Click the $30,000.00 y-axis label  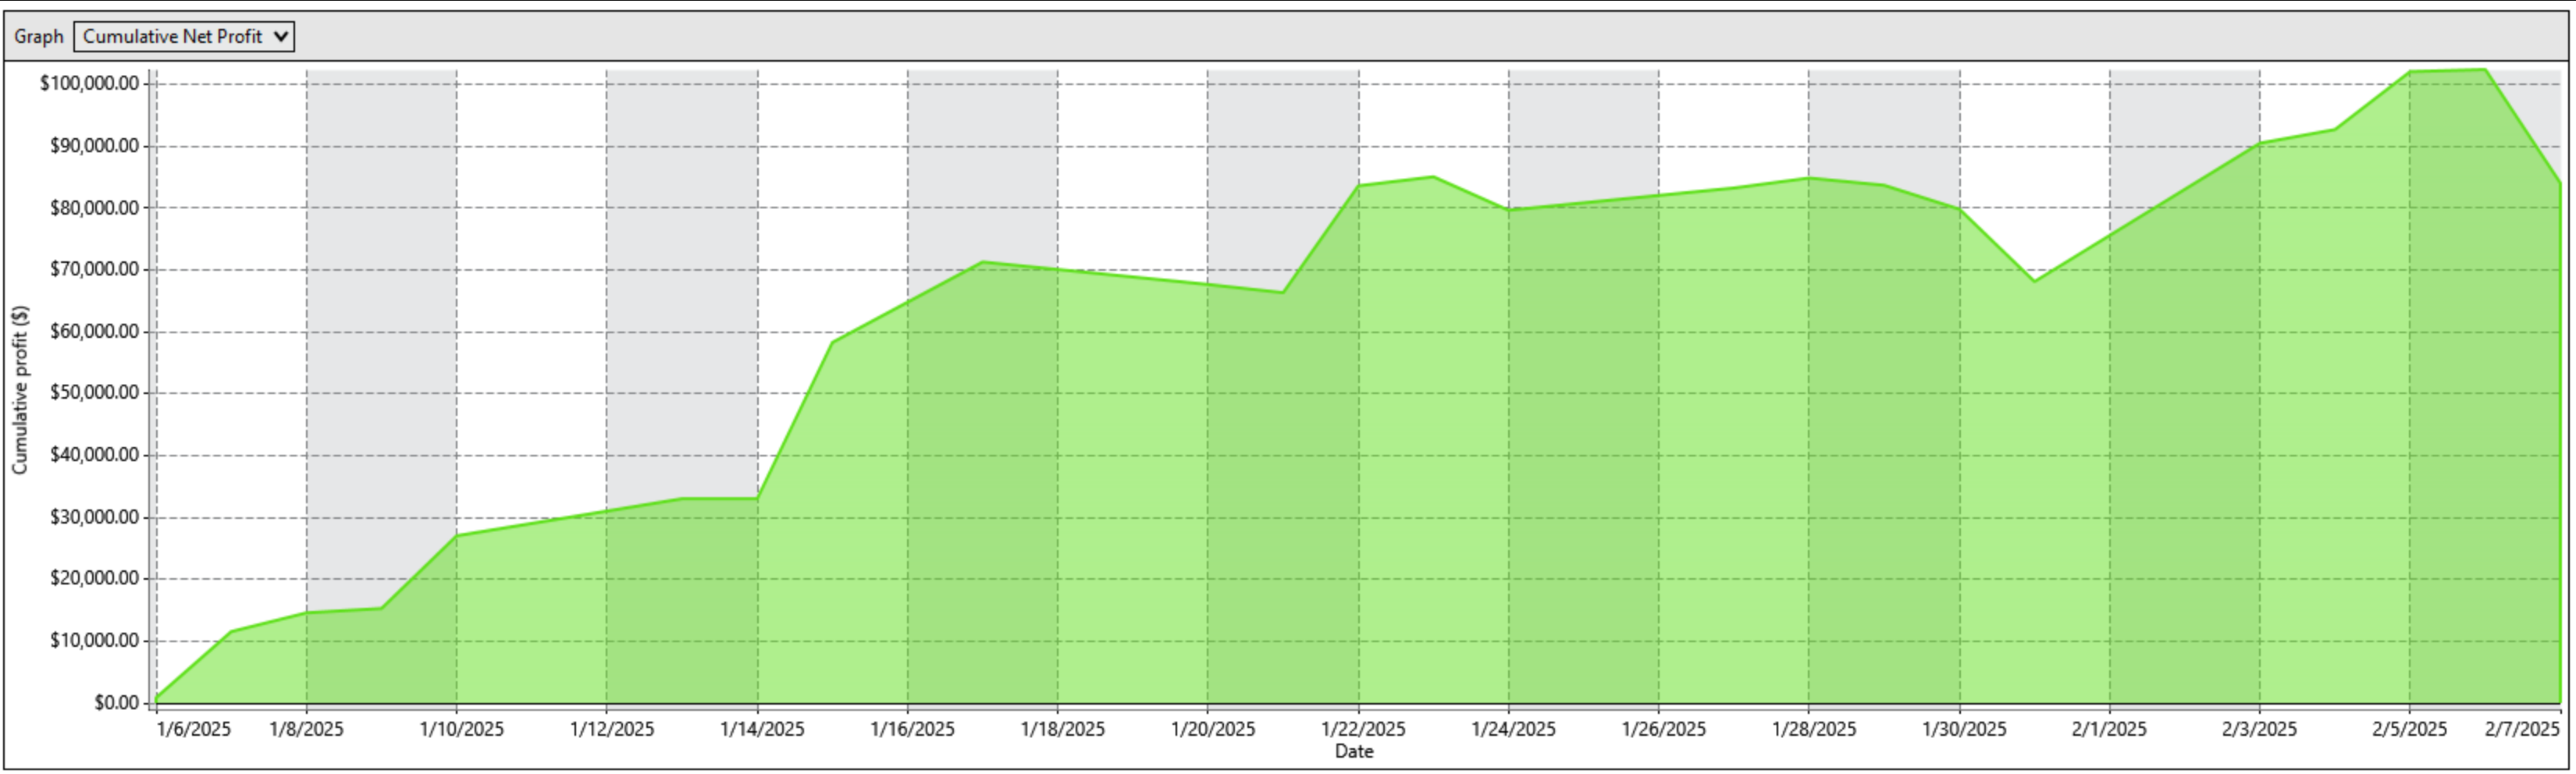[x=94, y=517]
